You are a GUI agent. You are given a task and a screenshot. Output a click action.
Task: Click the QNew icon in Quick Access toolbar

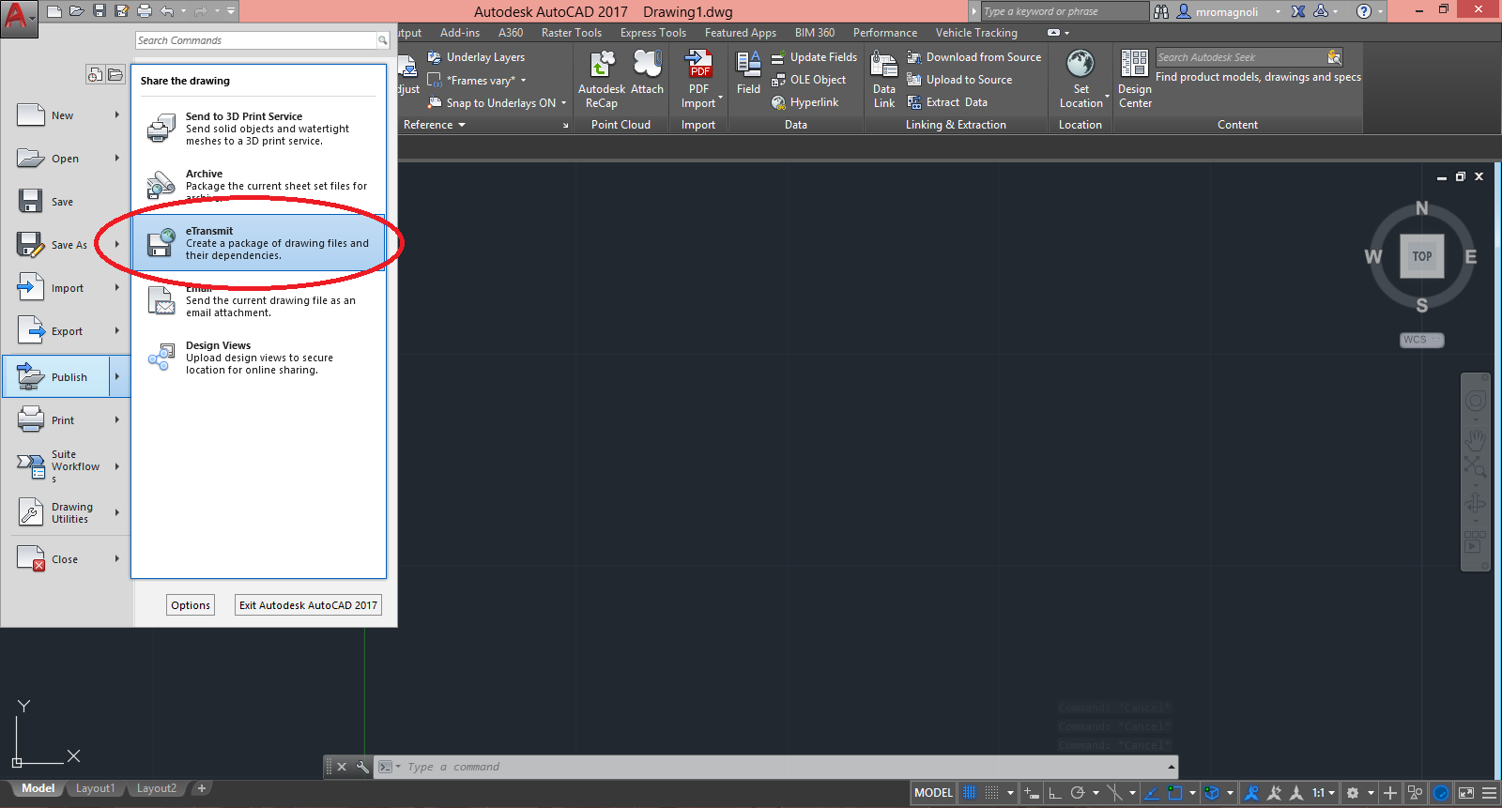(x=54, y=11)
